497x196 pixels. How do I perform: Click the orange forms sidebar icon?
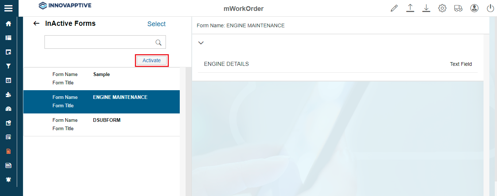coord(8,151)
